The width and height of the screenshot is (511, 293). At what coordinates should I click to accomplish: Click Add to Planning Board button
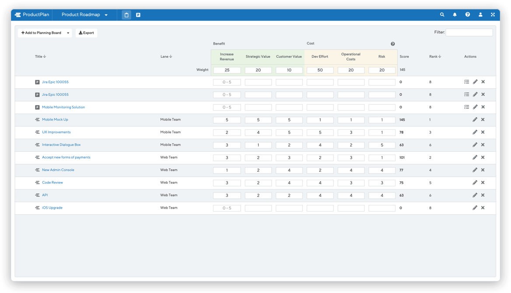tap(42, 33)
